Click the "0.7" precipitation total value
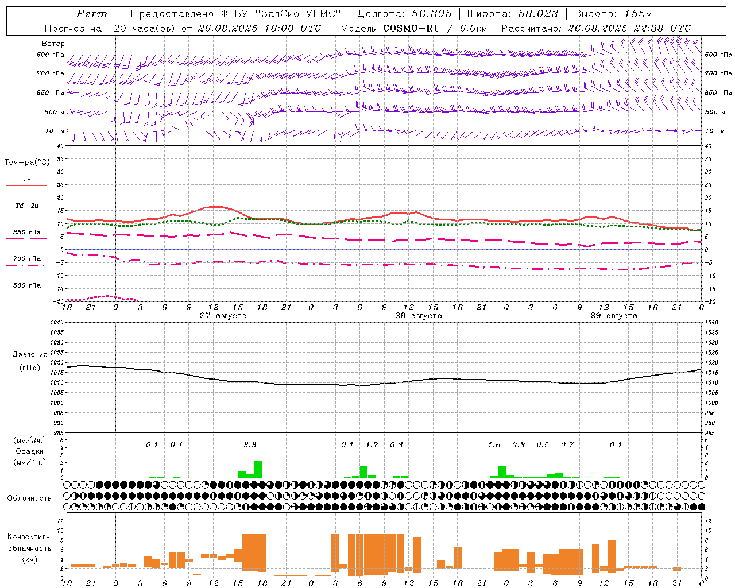 [567, 444]
